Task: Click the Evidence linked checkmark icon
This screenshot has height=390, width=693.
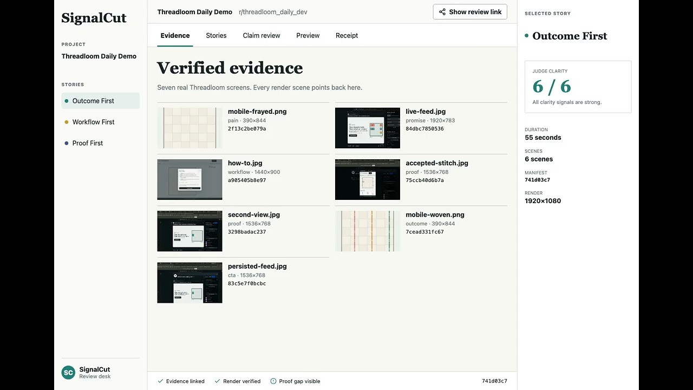Action: 160,381
